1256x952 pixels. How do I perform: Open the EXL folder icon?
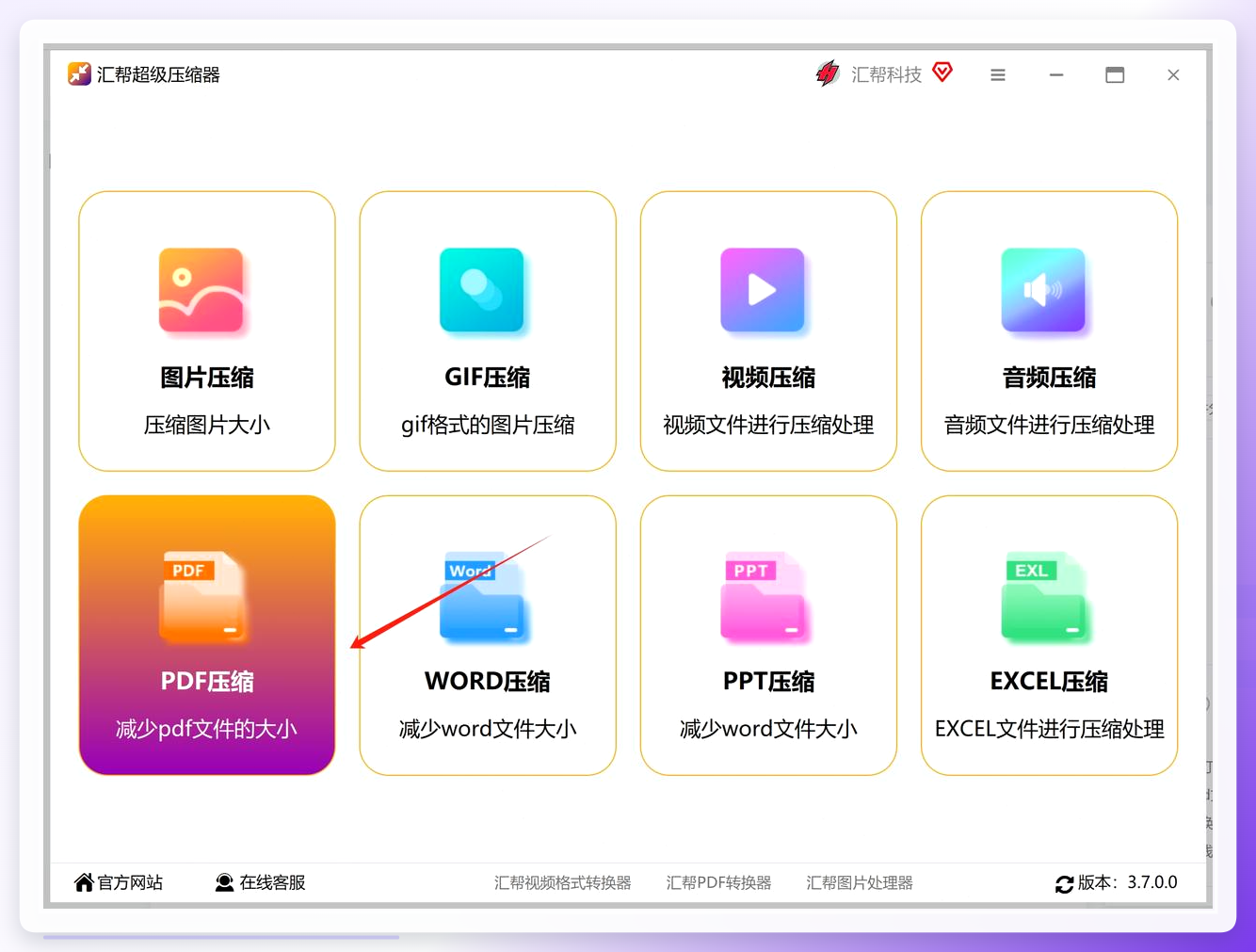1046,597
